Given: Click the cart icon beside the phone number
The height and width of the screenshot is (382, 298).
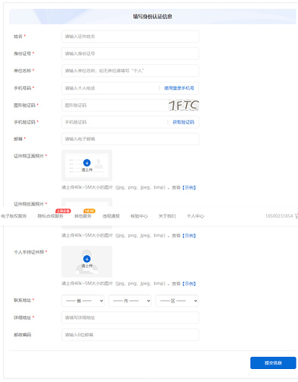Looking at the screenshot, I should click(x=296, y=216).
